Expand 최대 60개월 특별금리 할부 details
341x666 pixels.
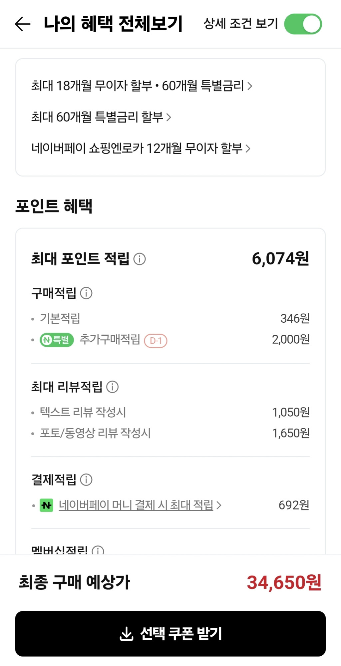[x=101, y=117]
